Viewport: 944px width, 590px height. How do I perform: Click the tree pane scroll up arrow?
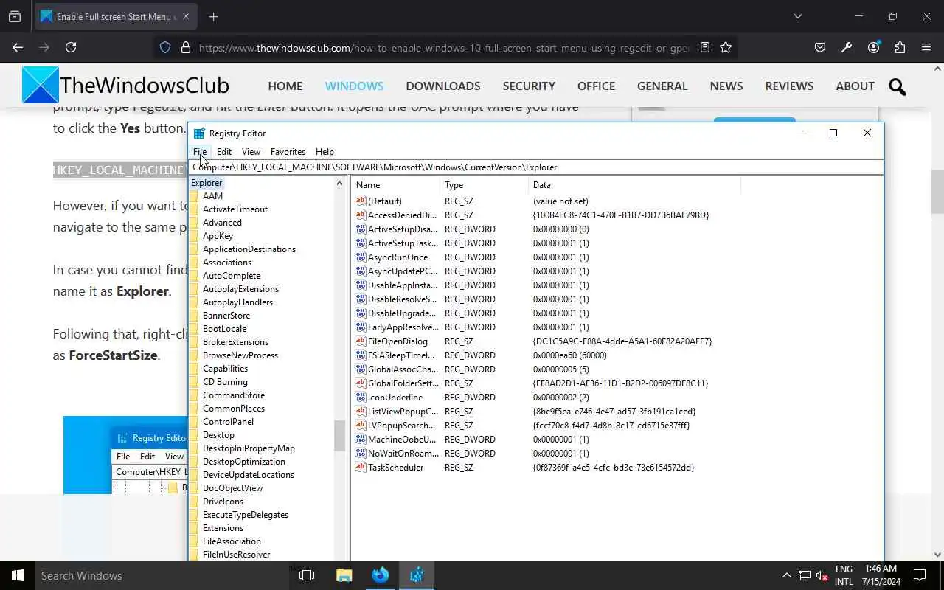point(340,183)
